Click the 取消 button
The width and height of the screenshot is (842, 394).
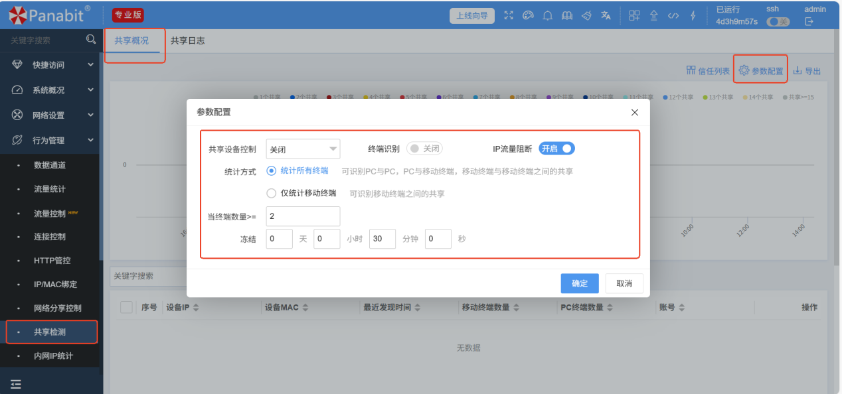pos(624,283)
